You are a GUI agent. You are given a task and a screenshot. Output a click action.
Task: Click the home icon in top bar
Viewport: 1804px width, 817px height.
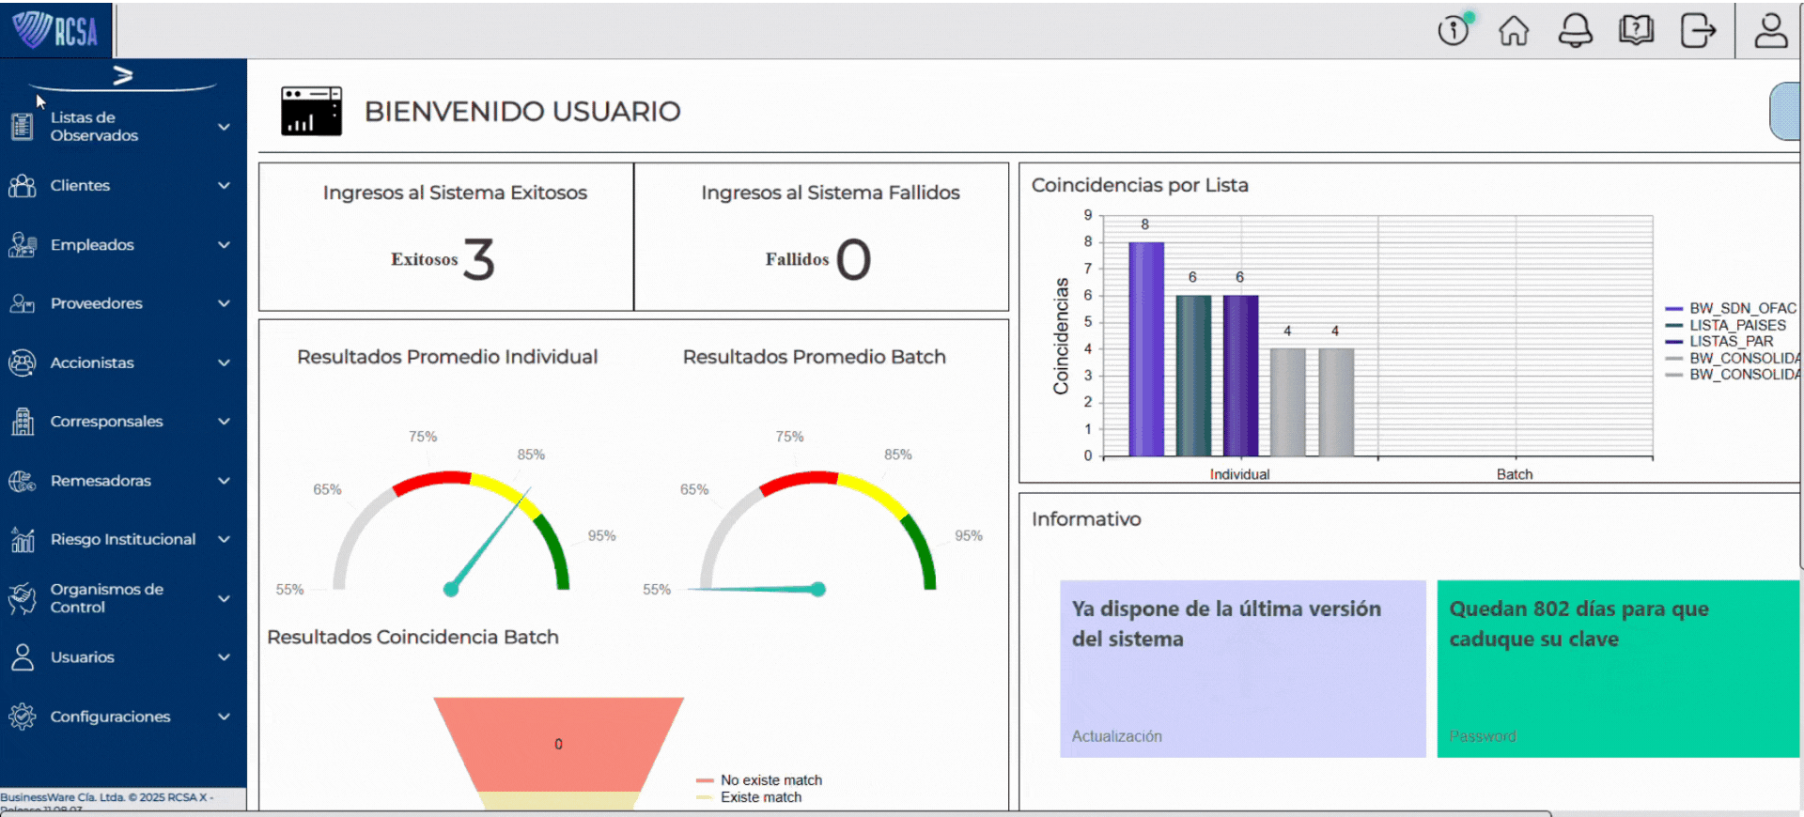pos(1513,30)
